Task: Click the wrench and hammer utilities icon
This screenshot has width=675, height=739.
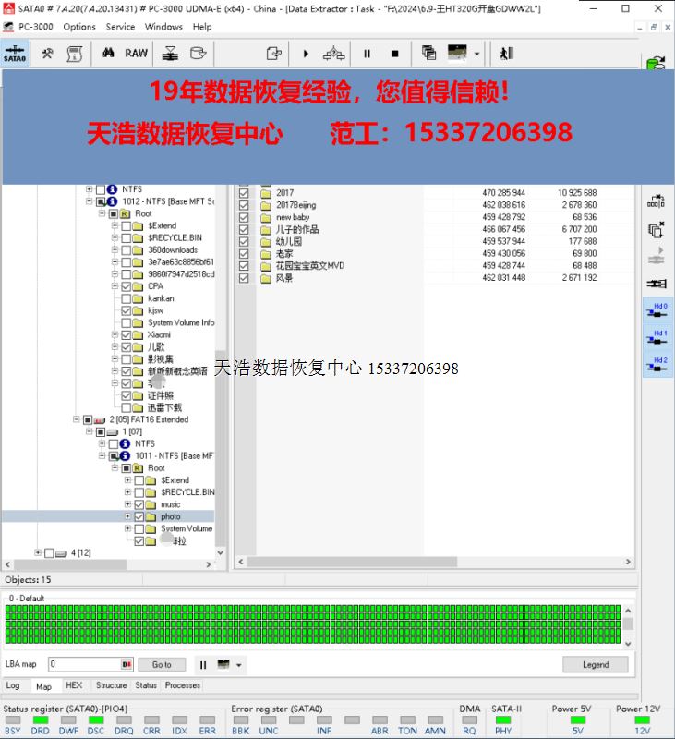Action: pyautogui.click(x=47, y=54)
